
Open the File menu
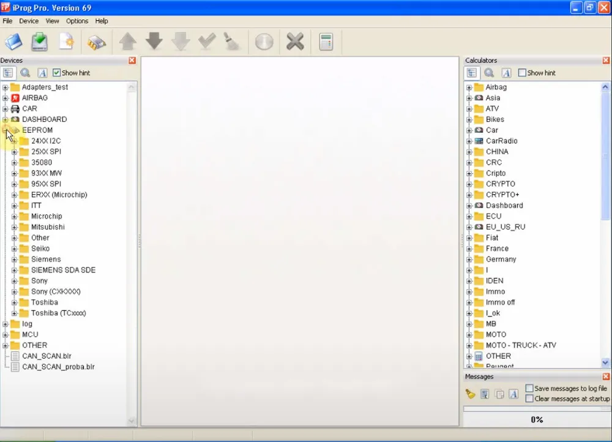7,21
